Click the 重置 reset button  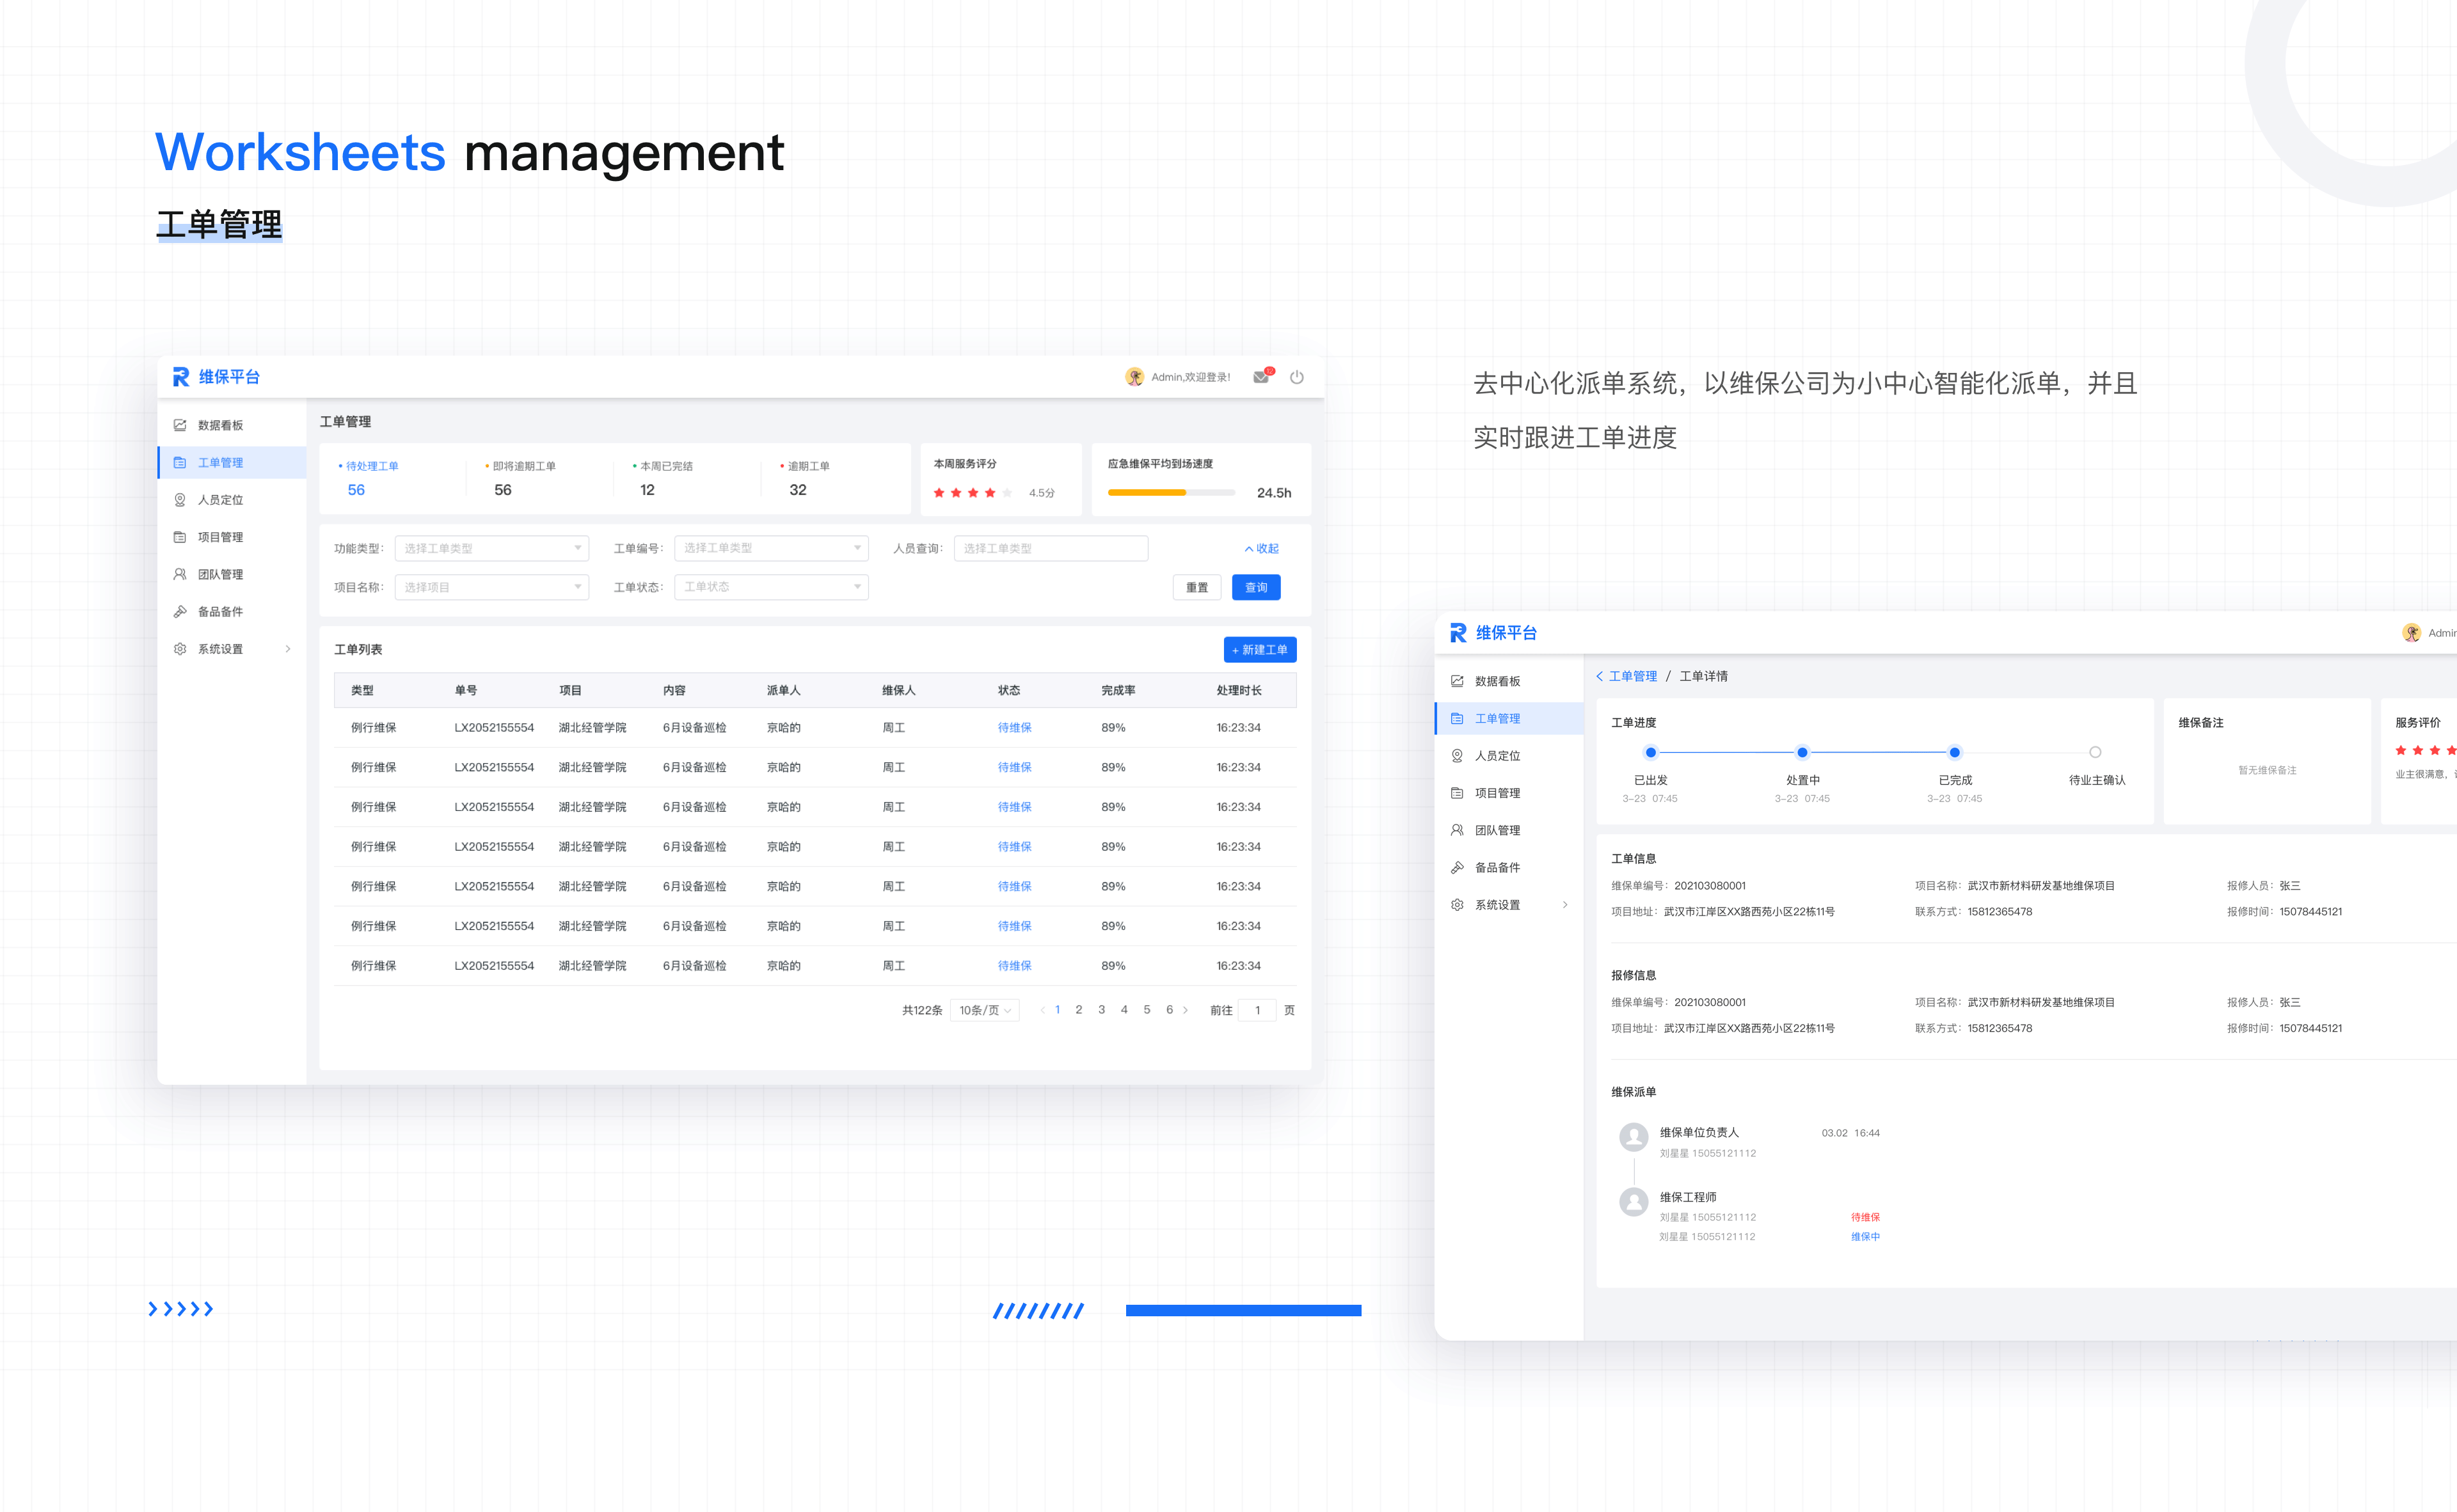(1197, 587)
